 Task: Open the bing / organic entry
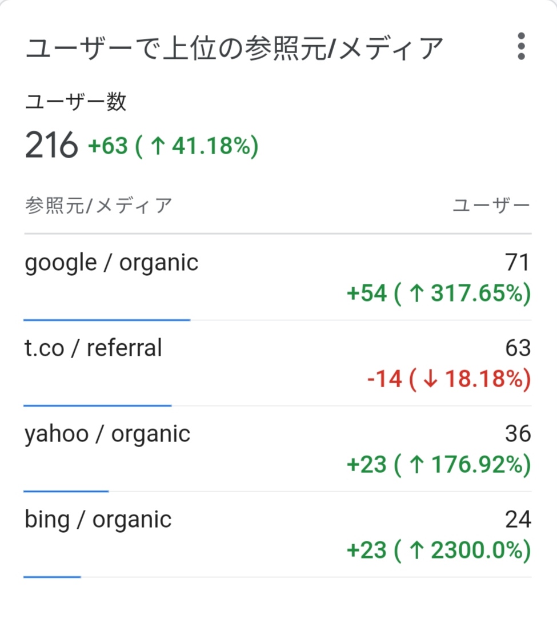coord(98,520)
